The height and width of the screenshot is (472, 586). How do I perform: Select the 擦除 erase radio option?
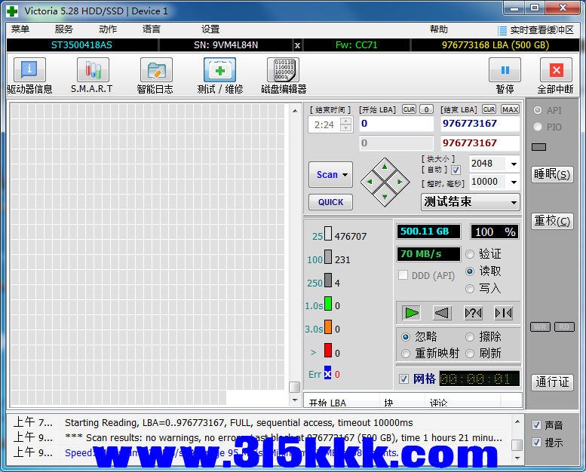click(470, 337)
